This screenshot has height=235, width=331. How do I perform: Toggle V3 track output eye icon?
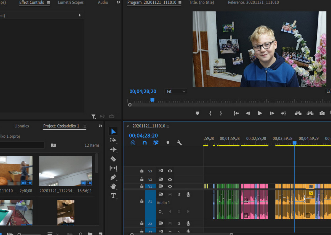[170, 171]
